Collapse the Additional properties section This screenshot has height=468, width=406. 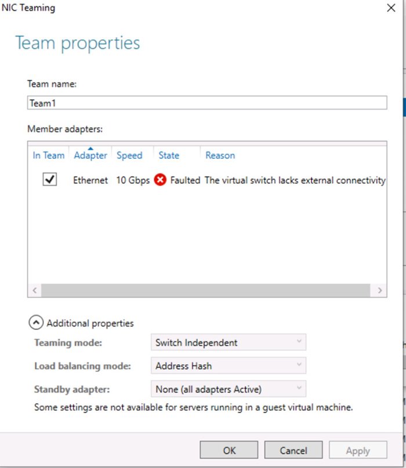coord(36,323)
